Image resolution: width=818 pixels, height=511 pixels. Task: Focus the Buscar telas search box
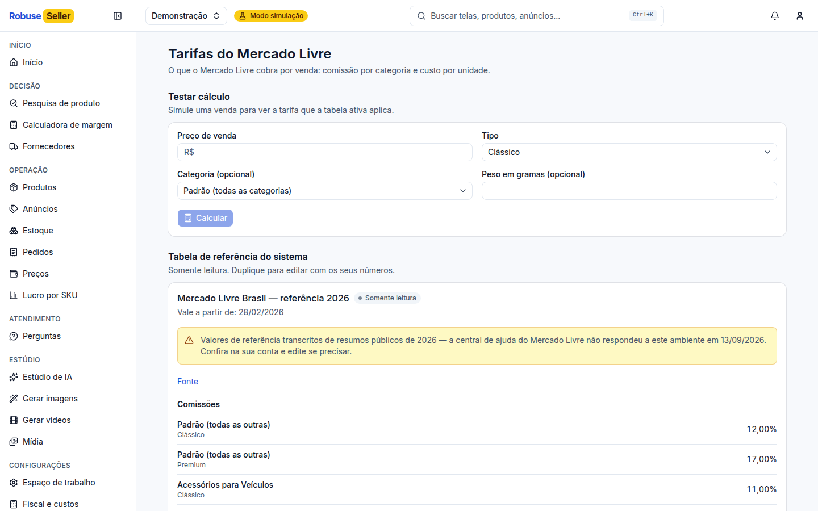click(x=537, y=16)
